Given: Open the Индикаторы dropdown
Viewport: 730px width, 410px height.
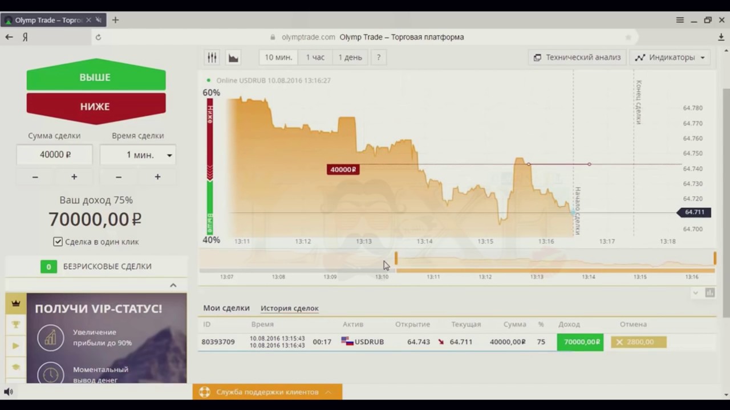Looking at the screenshot, I should [671, 58].
